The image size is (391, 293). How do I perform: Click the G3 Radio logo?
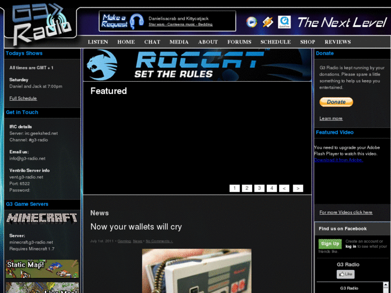click(x=41, y=24)
